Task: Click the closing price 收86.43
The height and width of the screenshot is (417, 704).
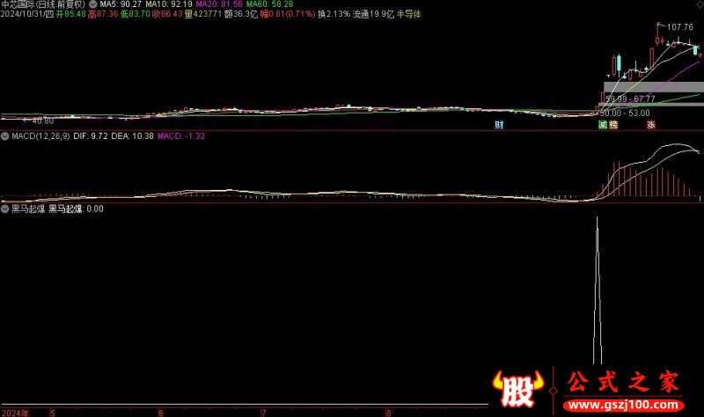Action: (x=167, y=14)
